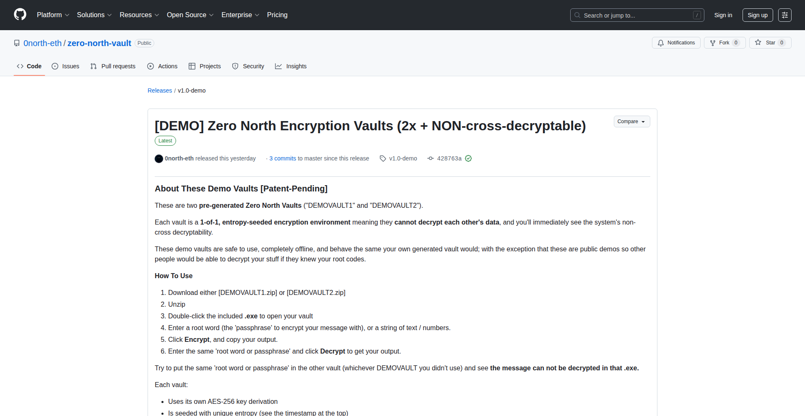Open the command palette icon near Sign up
Viewport: 805px width, 416px height.
point(785,15)
